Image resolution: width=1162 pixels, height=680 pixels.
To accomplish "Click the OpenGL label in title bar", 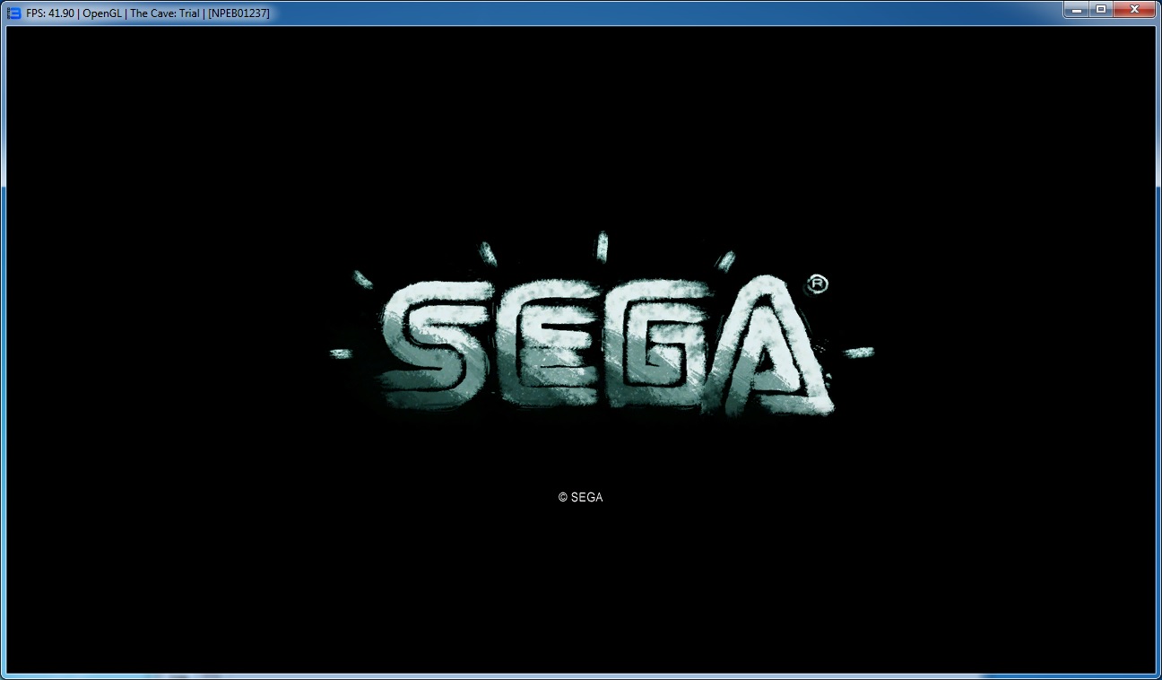I will 103,13.
